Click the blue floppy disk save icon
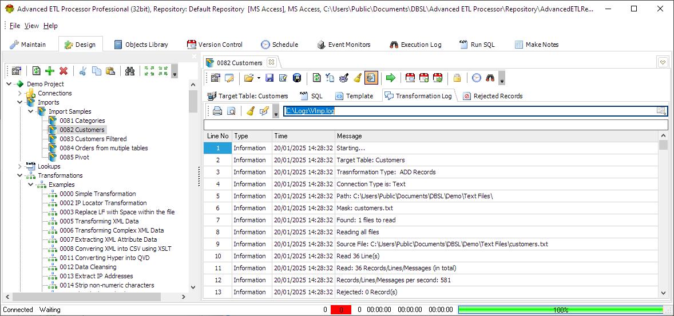Viewport: 674px width, 316px height. (269, 78)
